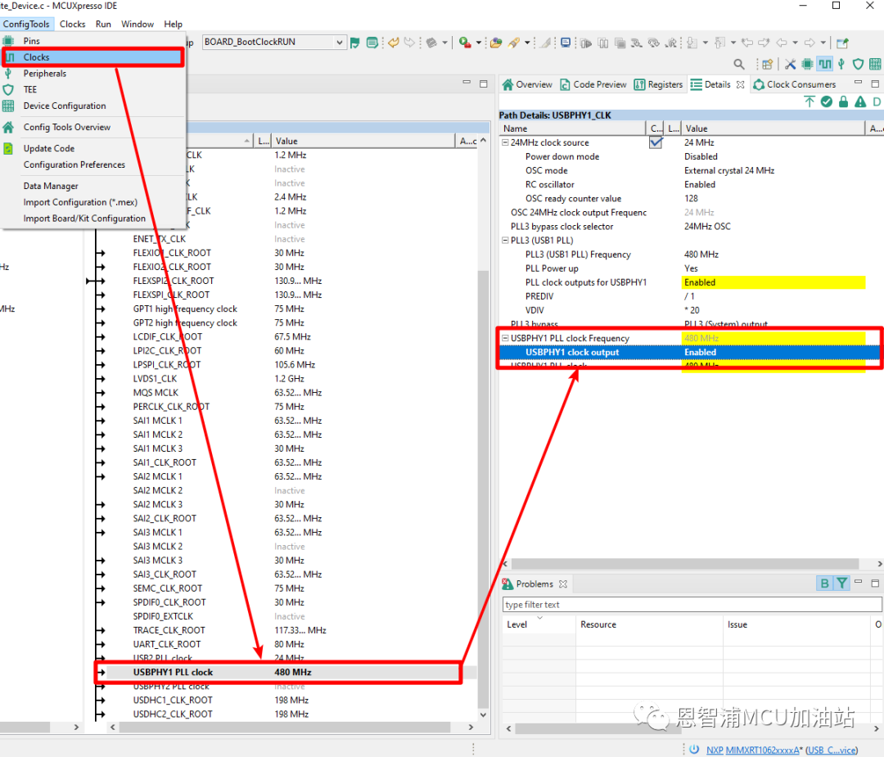Click the lock icon in Details toolbar
884x757 pixels.
click(x=843, y=101)
